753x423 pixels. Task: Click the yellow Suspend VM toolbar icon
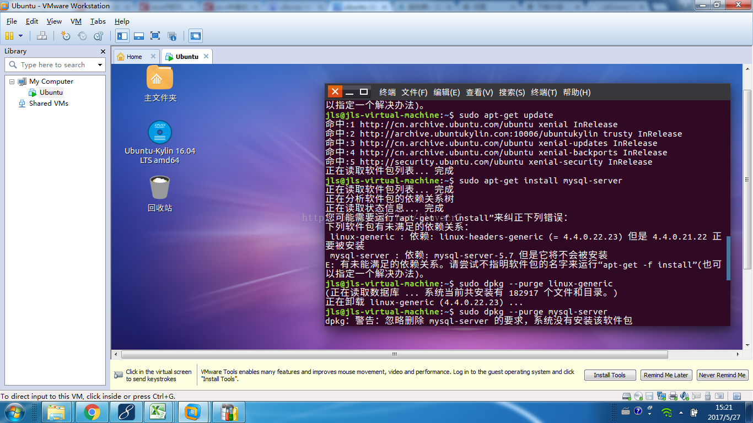(x=9, y=36)
